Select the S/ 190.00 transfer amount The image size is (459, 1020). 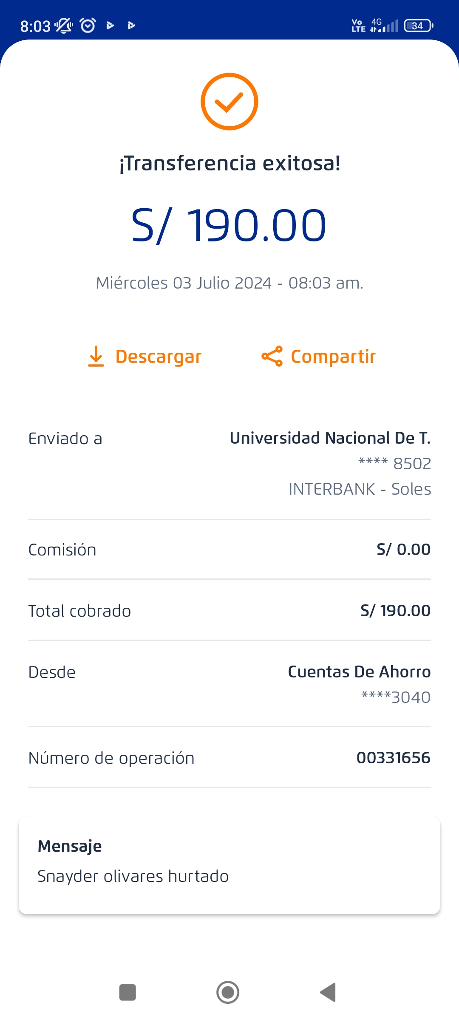coord(229,225)
